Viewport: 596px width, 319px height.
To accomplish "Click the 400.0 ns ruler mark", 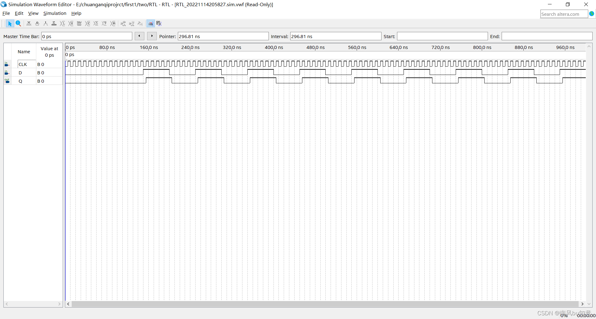I will click(x=274, y=47).
